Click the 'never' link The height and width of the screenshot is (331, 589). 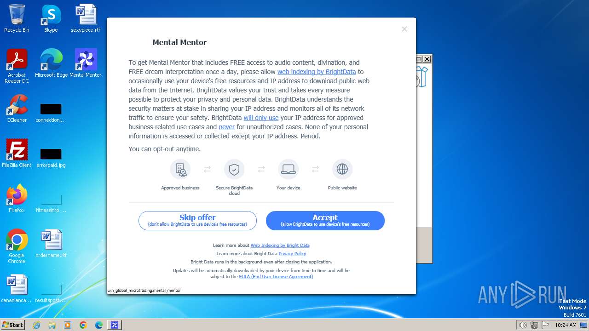(x=226, y=127)
